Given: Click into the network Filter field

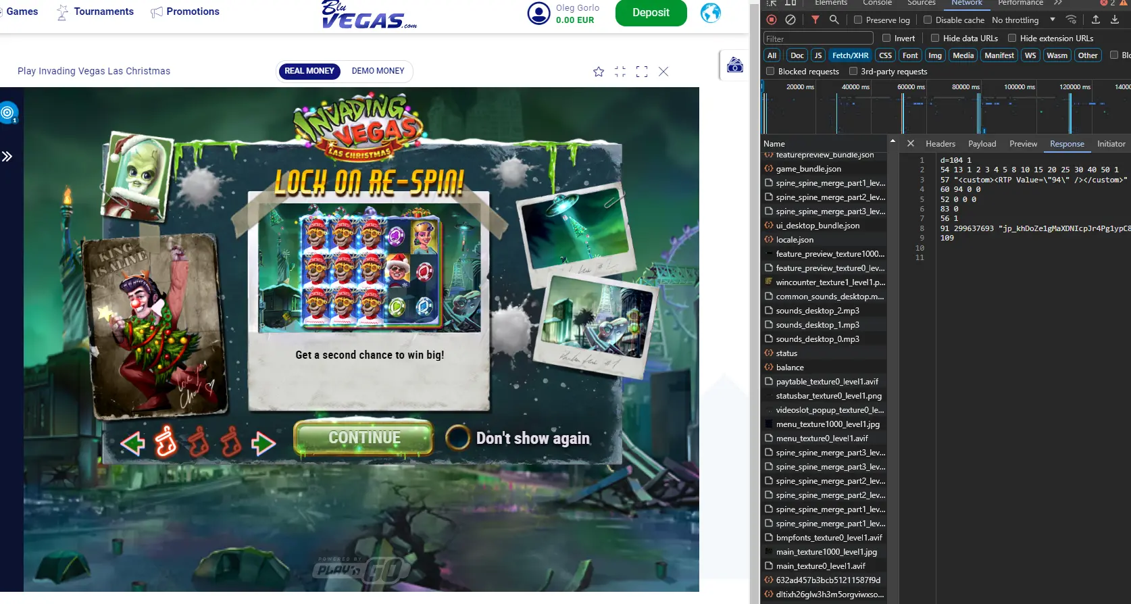Looking at the screenshot, I should tap(818, 39).
